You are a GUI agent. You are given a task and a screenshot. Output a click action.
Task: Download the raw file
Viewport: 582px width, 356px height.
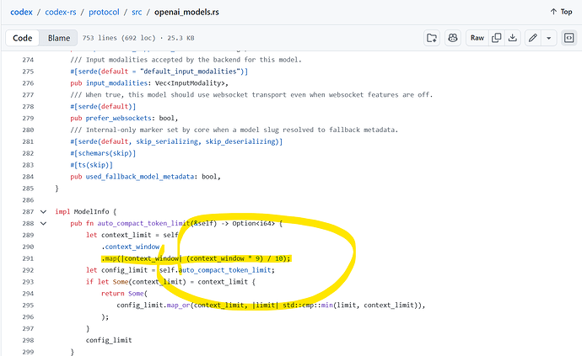pyautogui.click(x=512, y=38)
